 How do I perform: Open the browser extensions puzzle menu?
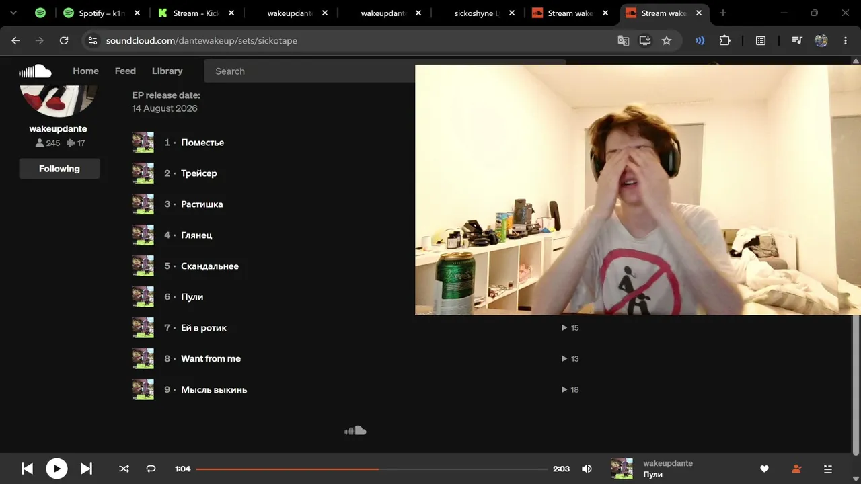click(724, 40)
